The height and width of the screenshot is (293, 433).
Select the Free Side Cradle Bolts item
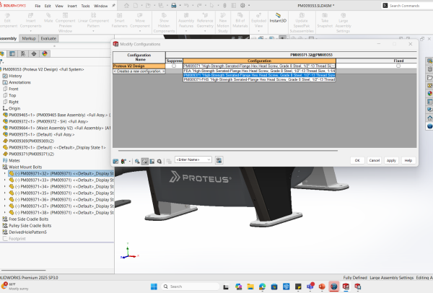coord(28,219)
